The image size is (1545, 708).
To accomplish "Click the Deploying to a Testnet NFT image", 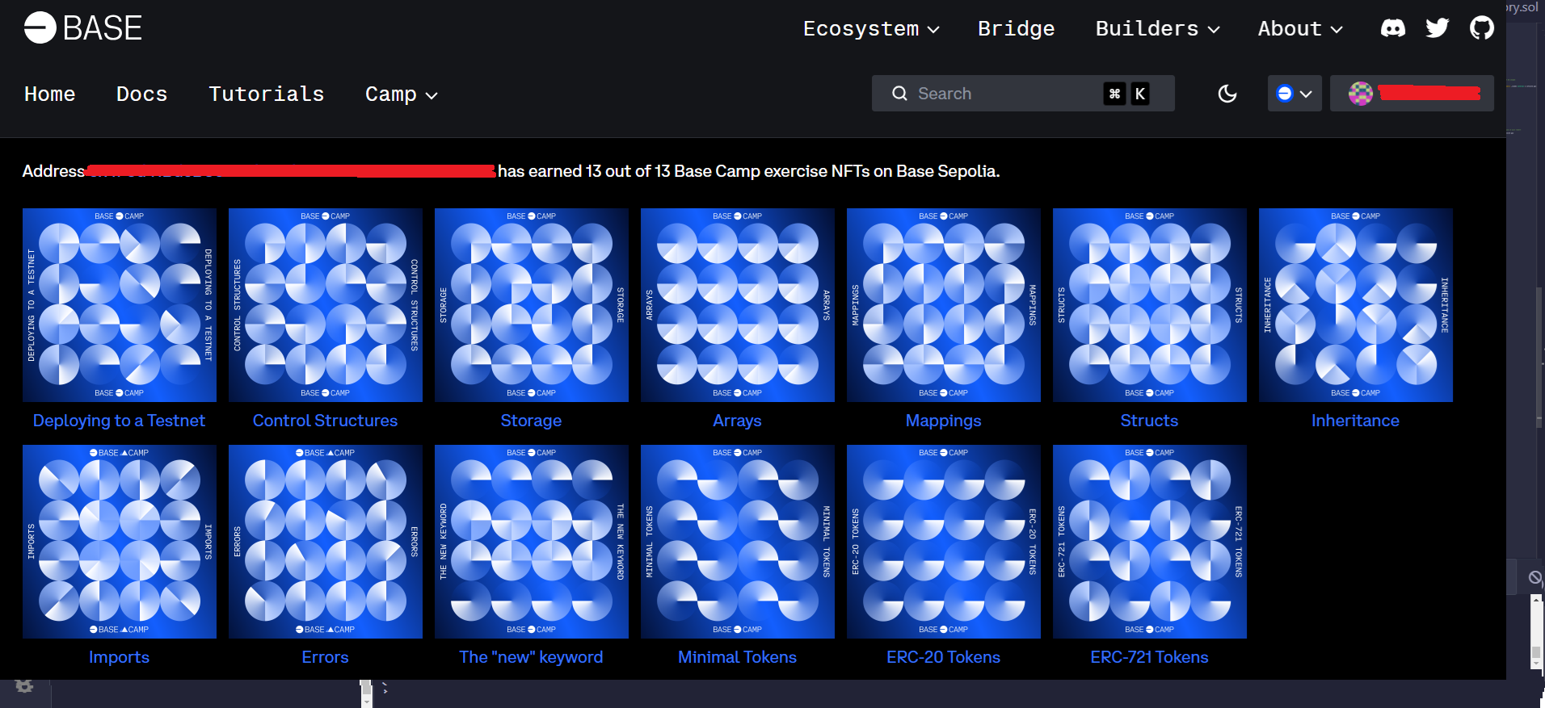I will [120, 305].
